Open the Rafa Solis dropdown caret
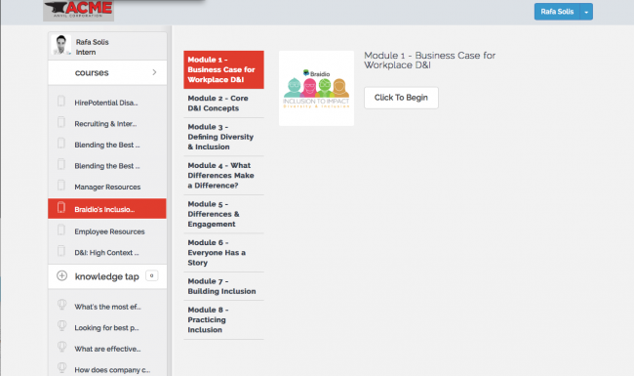The height and width of the screenshot is (376, 634). click(x=586, y=12)
